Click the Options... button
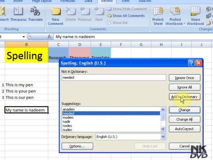Viewport: 213px width, 160px height. tap(77, 146)
